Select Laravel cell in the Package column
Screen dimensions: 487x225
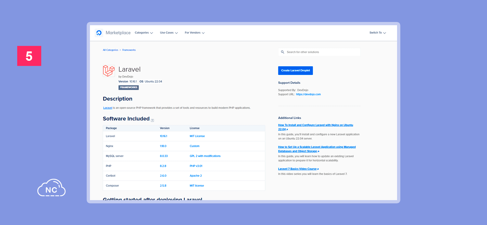110,136
